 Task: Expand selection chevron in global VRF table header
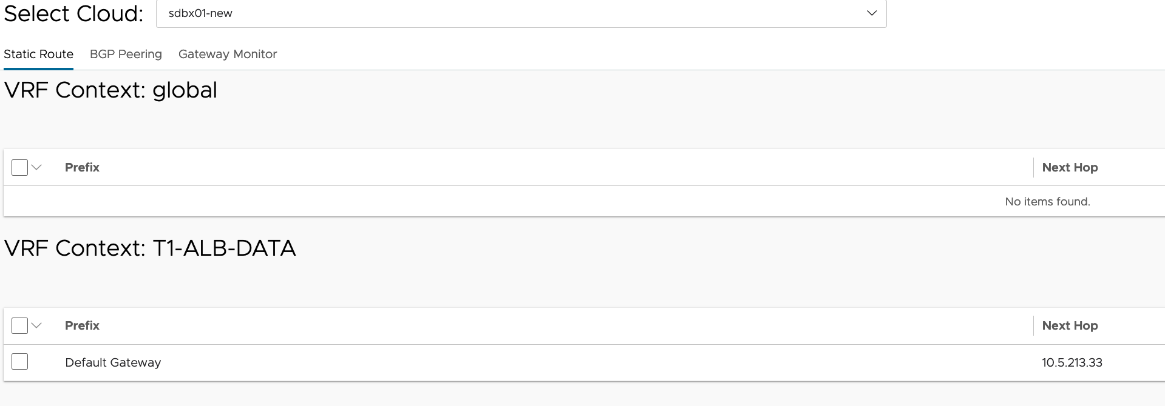[36, 167]
